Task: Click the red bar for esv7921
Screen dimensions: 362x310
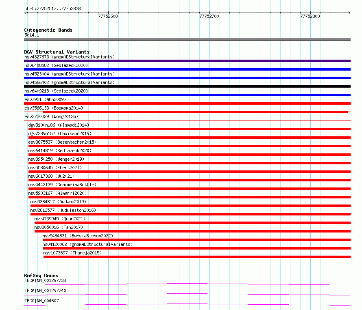Action: 187,103
